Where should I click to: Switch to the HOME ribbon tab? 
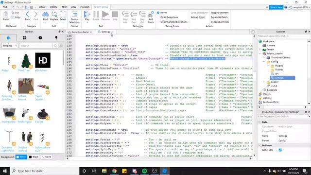(42, 7)
